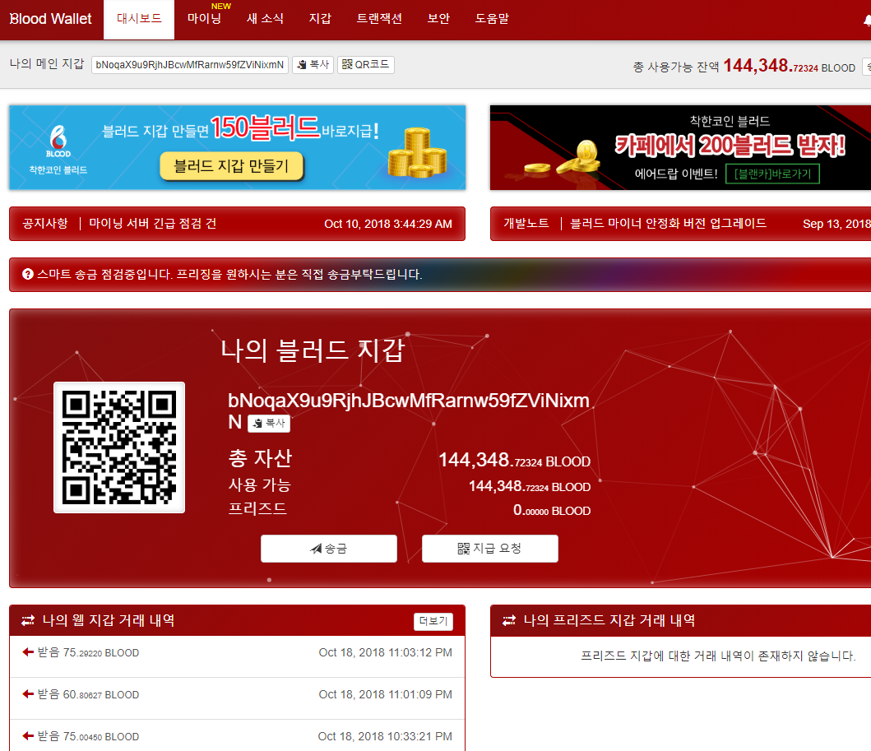871x751 pixels.
Task: Click the 사용 가능 balance value
Action: point(530,487)
